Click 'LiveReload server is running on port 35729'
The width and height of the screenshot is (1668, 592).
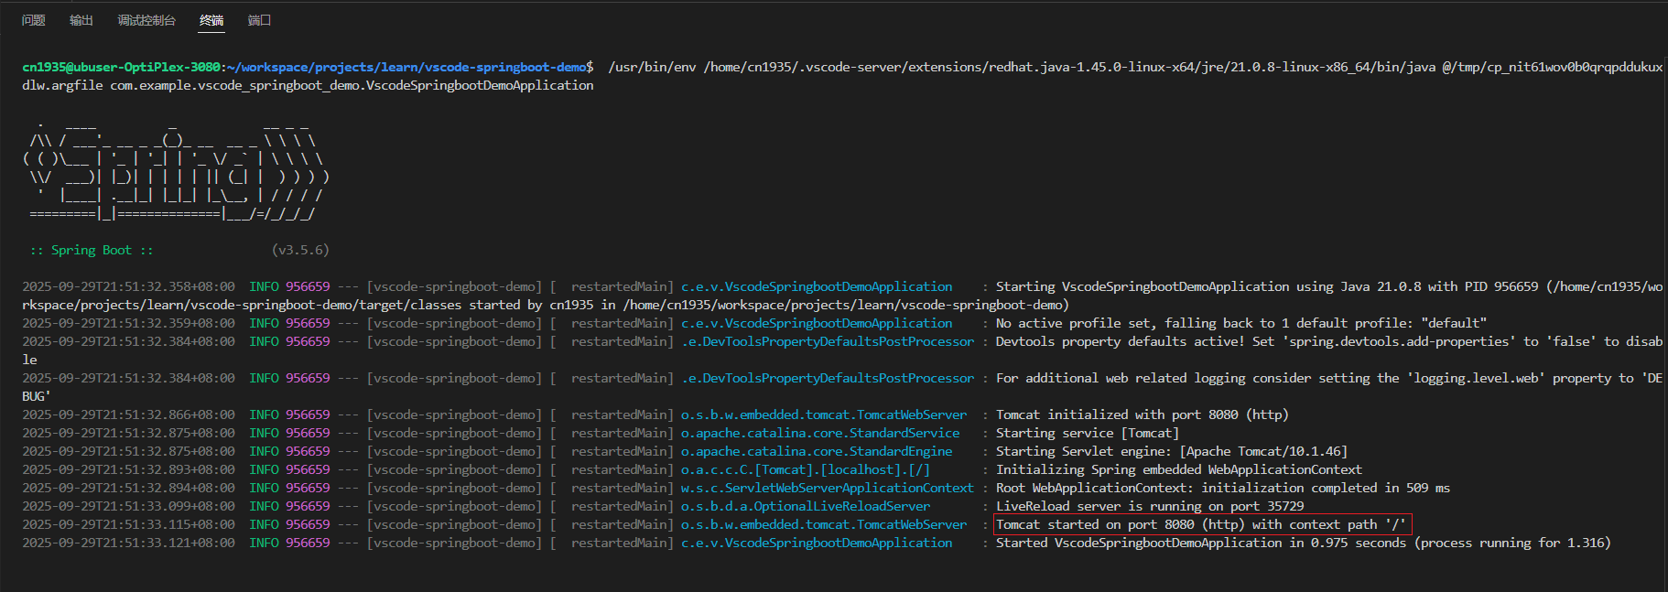pos(1150,506)
